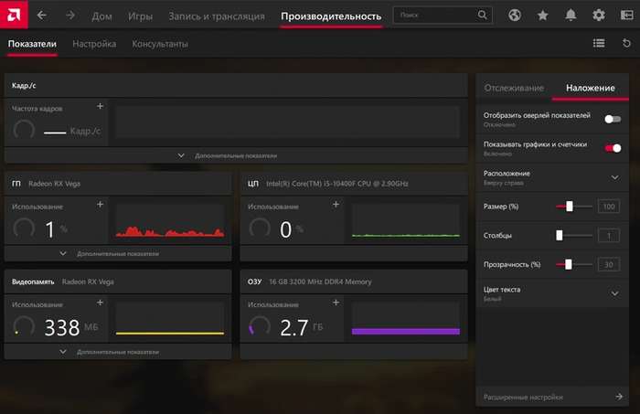Click the reset arrow icon
The height and width of the screenshot is (414, 640).
626,43
